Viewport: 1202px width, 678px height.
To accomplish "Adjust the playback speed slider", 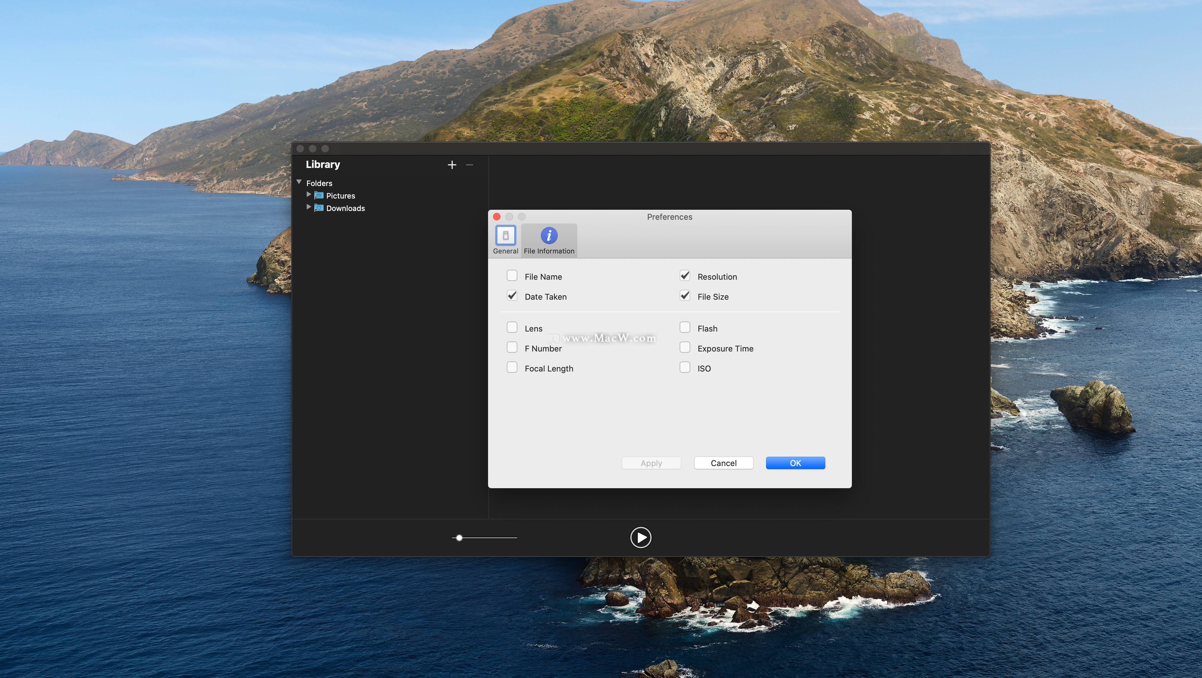I will point(459,538).
